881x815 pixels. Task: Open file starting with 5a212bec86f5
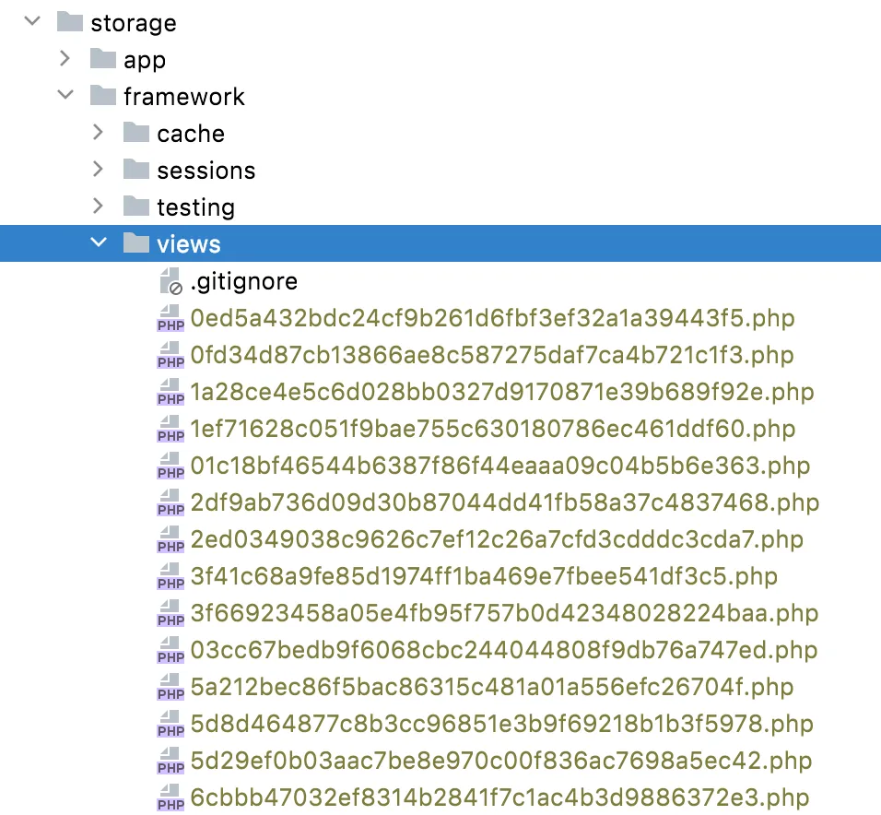tap(492, 687)
